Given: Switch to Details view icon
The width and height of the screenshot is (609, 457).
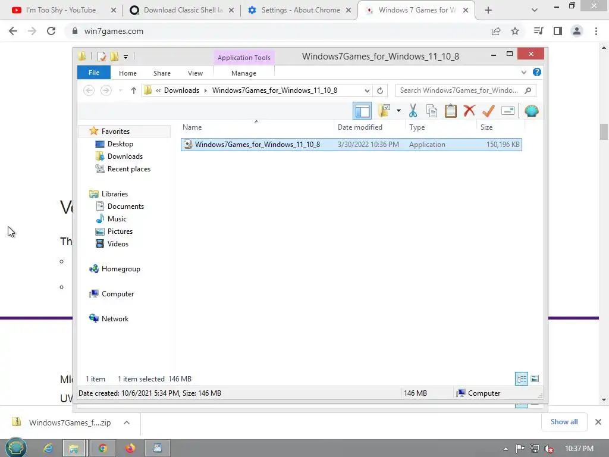Looking at the screenshot, I should pos(521,378).
